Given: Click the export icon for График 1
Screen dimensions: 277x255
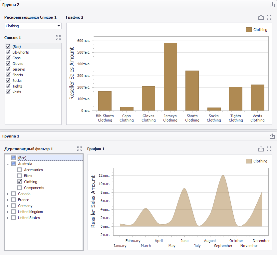Looking at the screenshot, I should 261,149.
